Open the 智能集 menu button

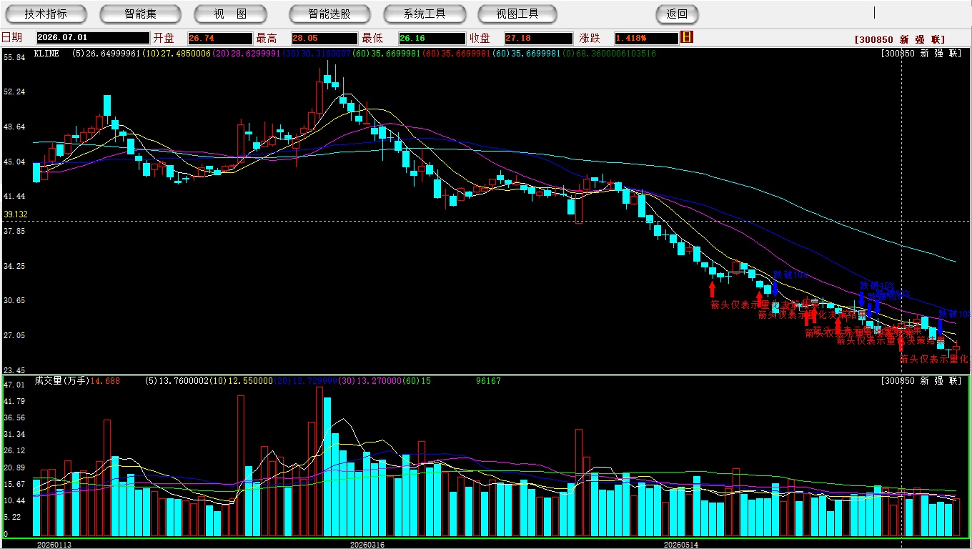tap(140, 14)
